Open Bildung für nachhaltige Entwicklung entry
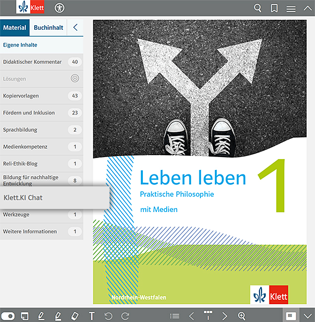315x322 pixels. click(x=42, y=179)
